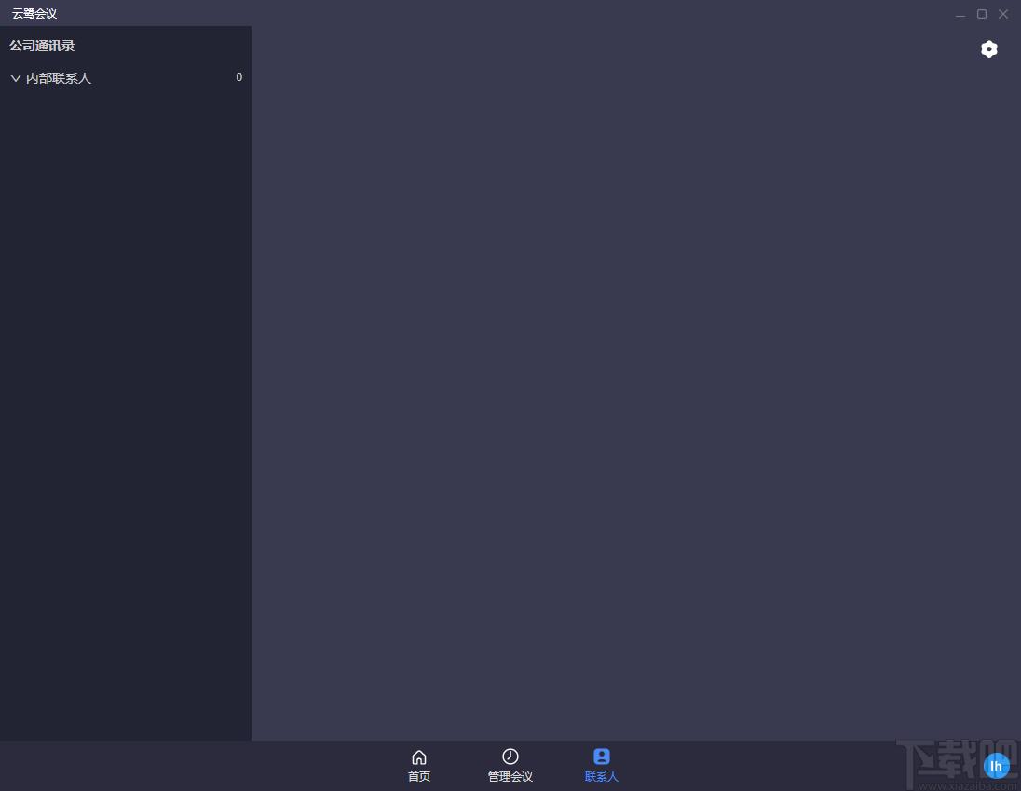1021x791 pixels.
Task: Select the 联系人 tab label
Action: [x=602, y=777]
